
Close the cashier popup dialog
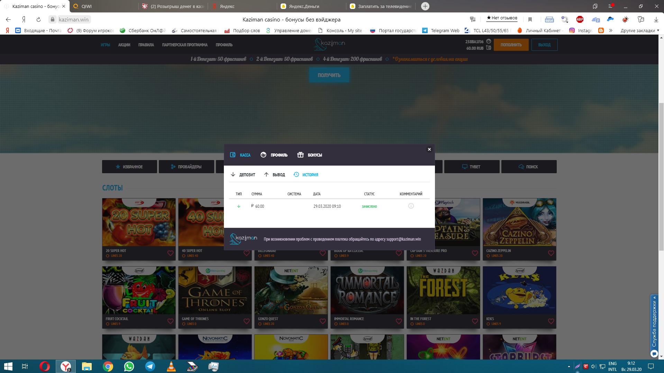tap(429, 149)
